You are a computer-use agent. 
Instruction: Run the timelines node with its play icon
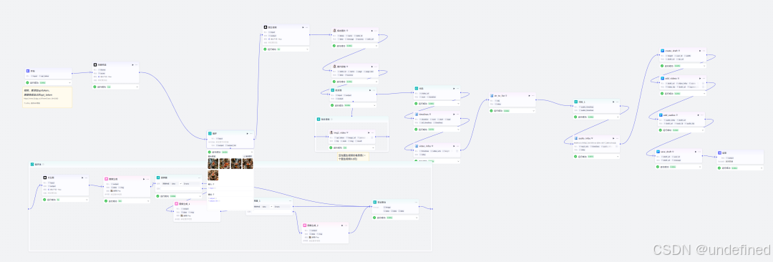(453, 114)
